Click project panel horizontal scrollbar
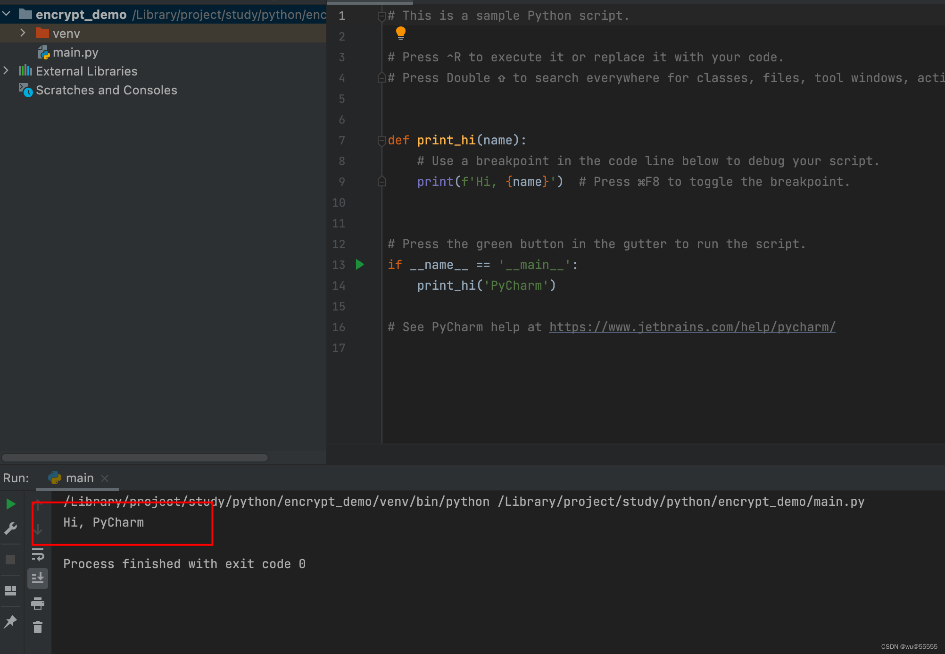Viewport: 945px width, 654px height. (x=135, y=458)
